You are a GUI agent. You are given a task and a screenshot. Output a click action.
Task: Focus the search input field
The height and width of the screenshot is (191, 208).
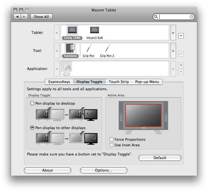click(174, 17)
